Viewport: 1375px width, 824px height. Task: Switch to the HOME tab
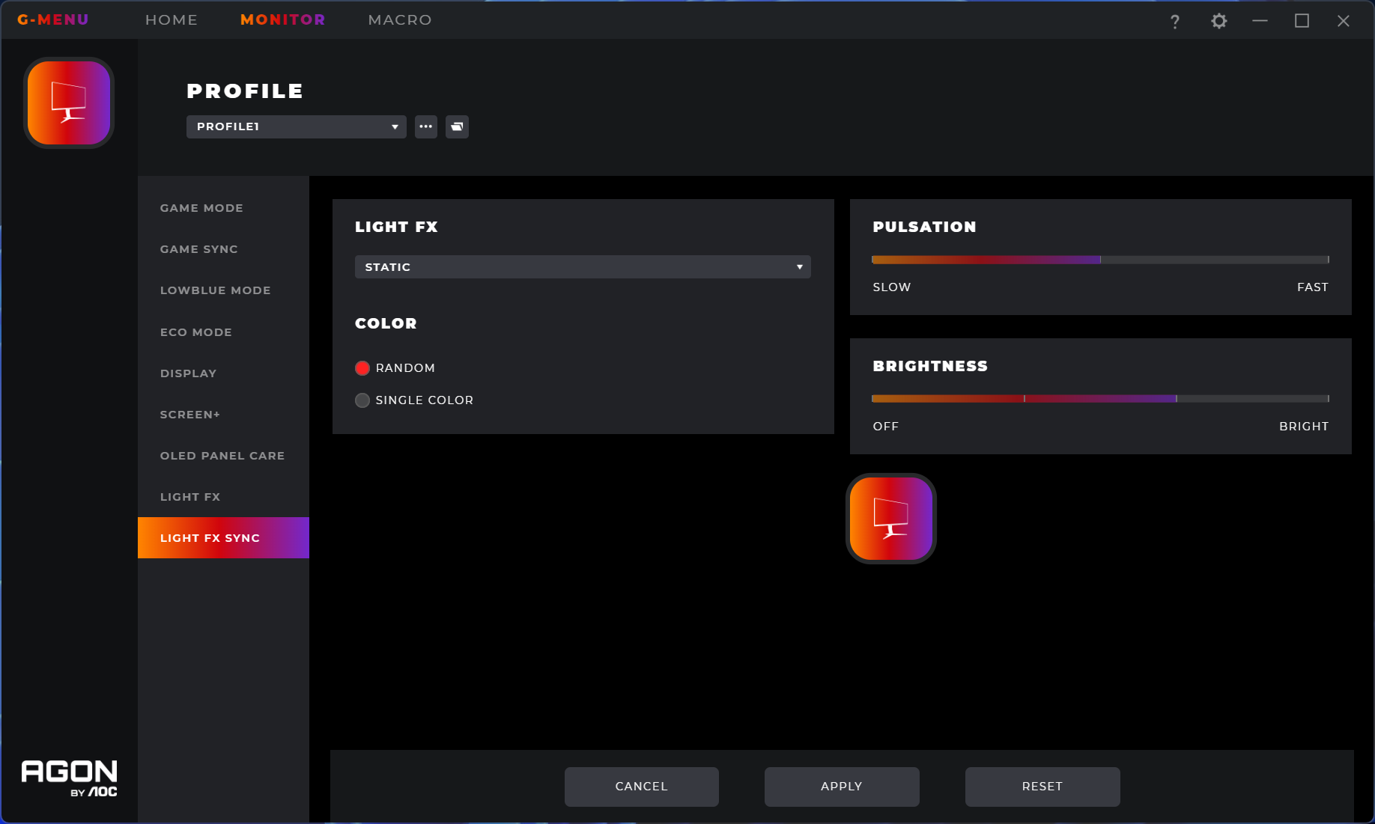click(172, 19)
